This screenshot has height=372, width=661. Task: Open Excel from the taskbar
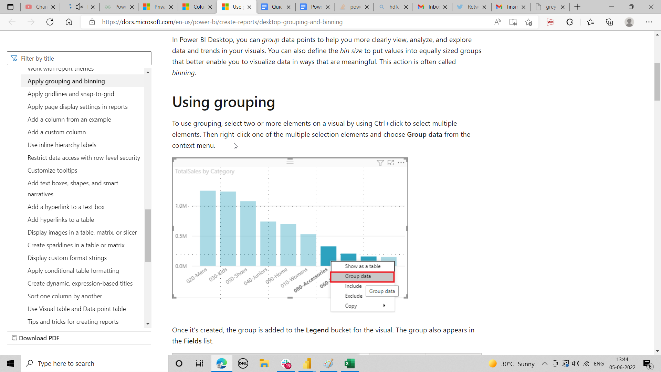click(349, 363)
